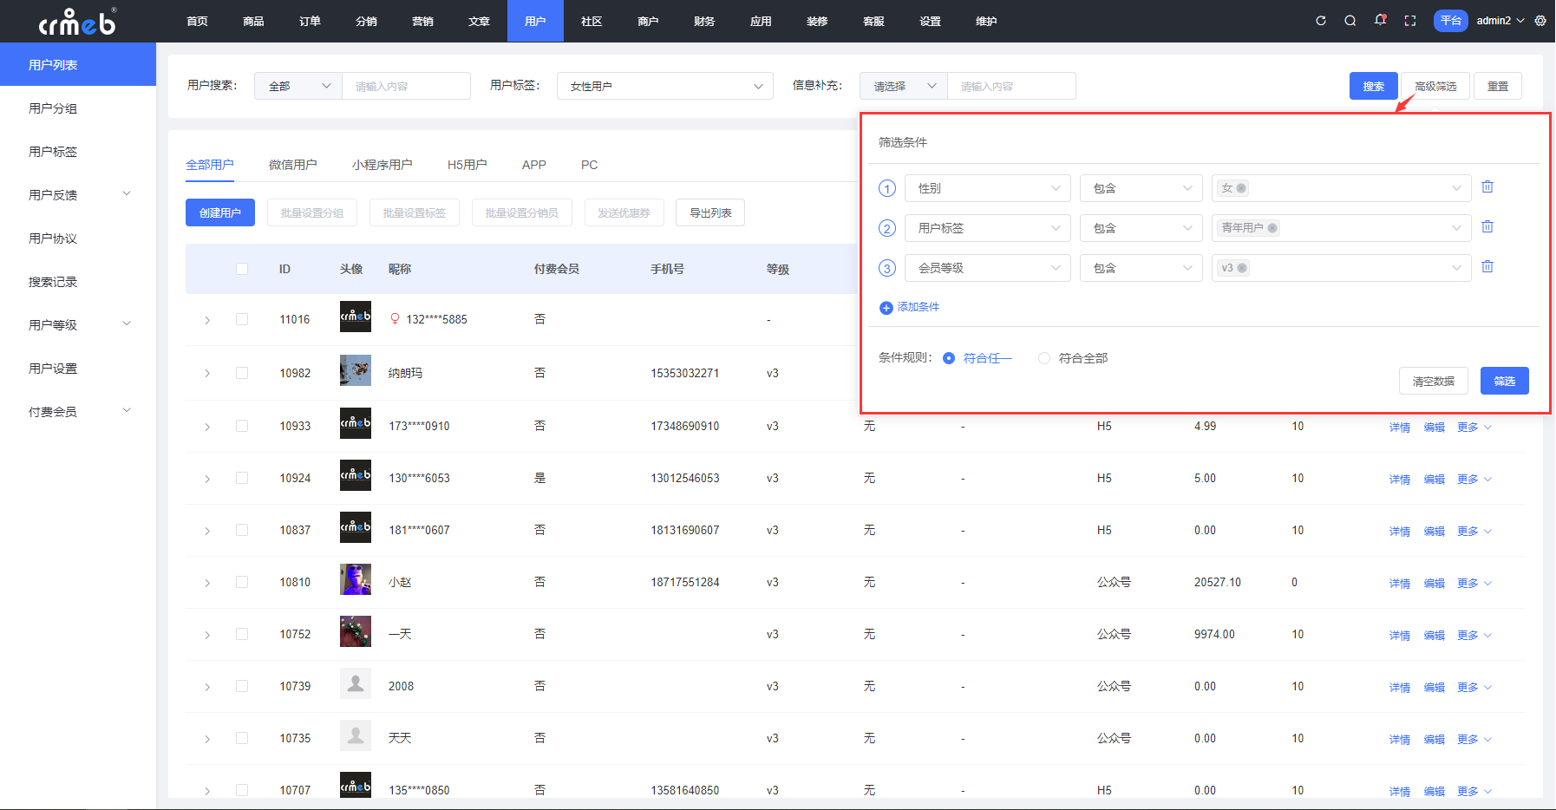Screen dimensions: 1556x810
Task: Delete the 性别 filter condition
Action: 1487,186
